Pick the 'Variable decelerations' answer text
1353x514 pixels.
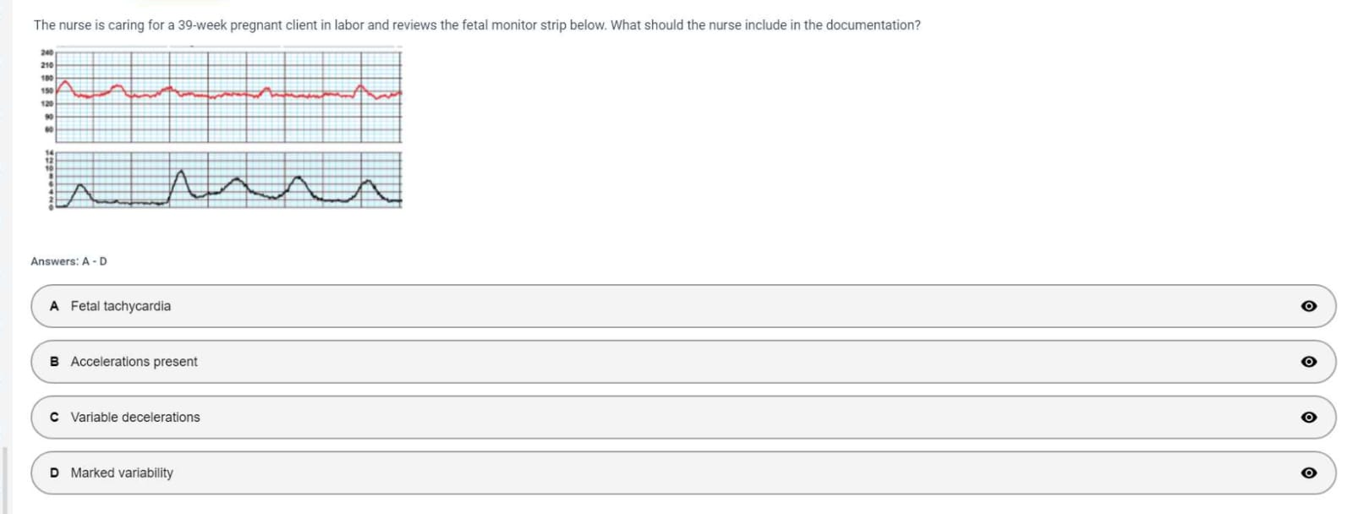tap(135, 418)
